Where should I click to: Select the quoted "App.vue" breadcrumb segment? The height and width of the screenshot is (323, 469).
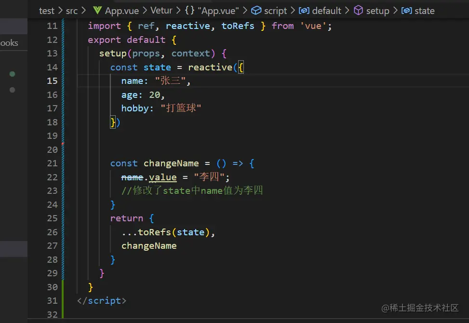(x=218, y=11)
